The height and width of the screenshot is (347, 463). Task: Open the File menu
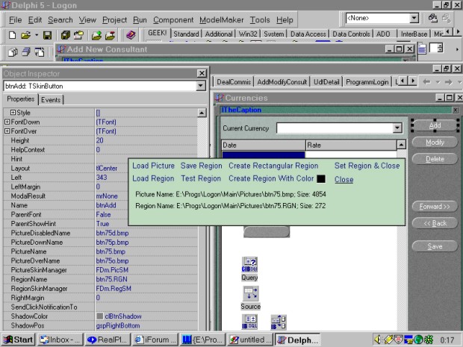(x=16, y=19)
